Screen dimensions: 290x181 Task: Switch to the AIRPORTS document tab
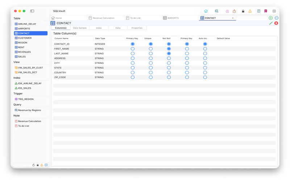(x=180, y=18)
